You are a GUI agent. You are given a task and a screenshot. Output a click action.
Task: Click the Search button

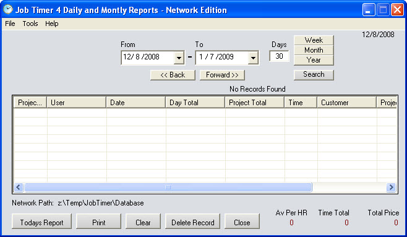click(314, 74)
